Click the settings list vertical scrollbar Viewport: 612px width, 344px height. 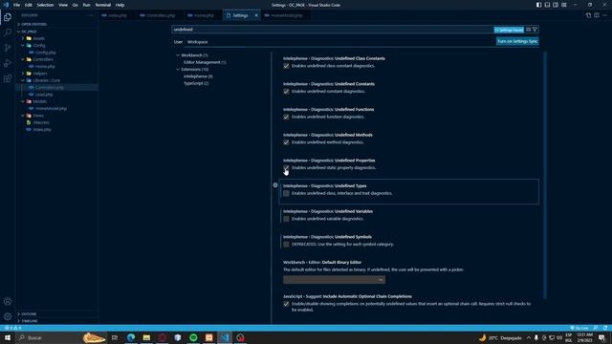click(x=544, y=175)
